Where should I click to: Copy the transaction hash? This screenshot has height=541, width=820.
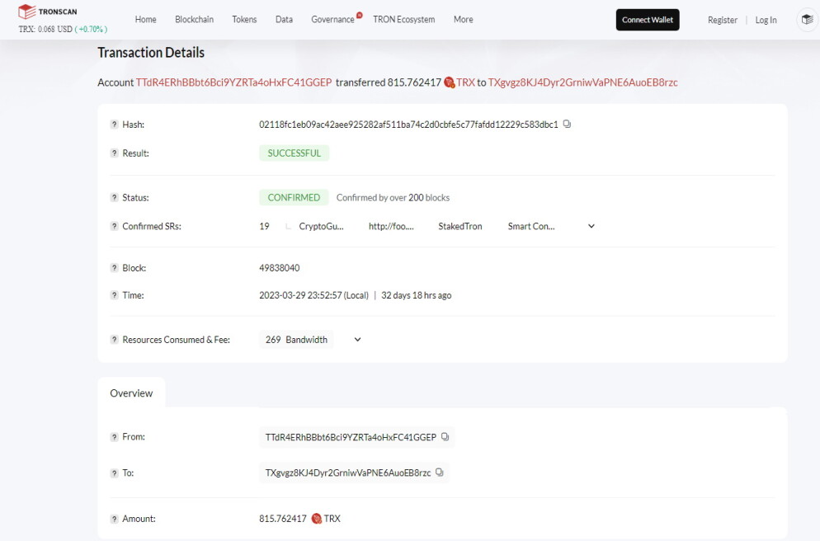coord(567,125)
